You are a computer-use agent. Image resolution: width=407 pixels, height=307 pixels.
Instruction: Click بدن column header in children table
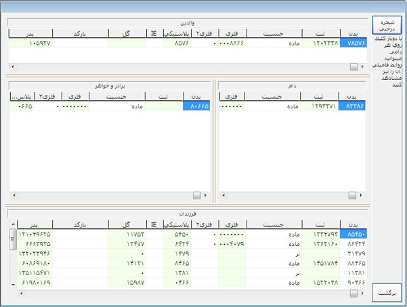coord(354,225)
